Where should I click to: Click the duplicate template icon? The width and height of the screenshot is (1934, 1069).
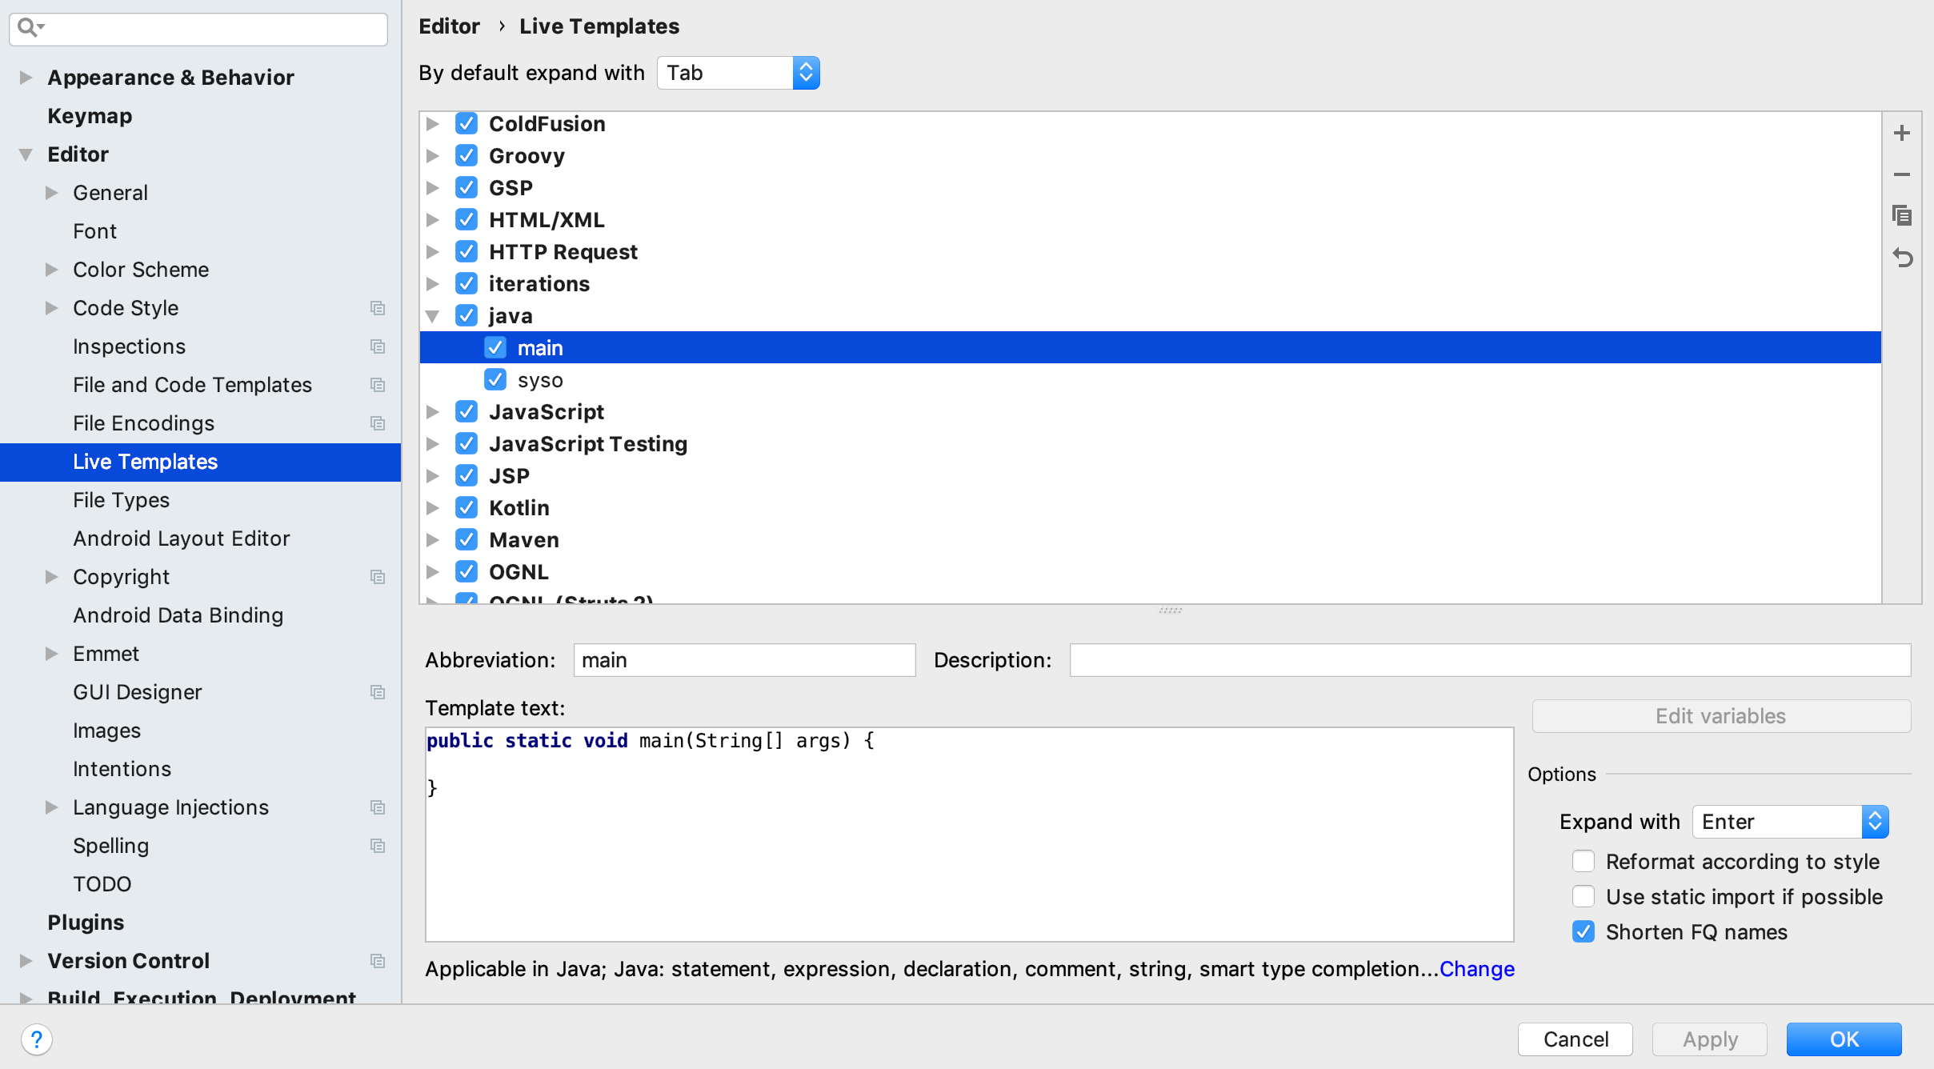click(x=1902, y=215)
